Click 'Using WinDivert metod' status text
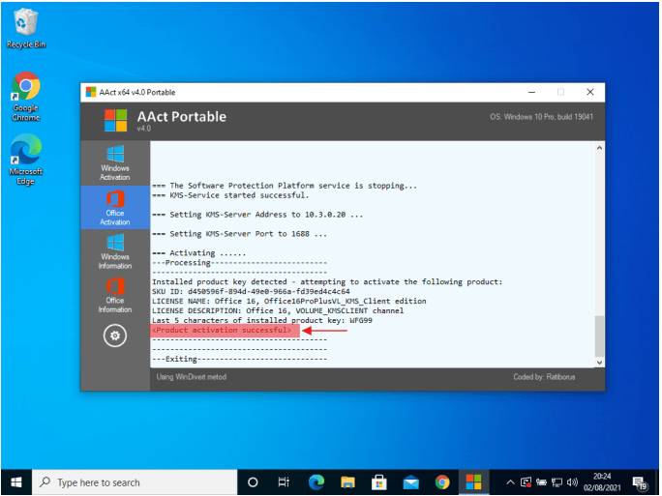662x496 pixels. (192, 377)
